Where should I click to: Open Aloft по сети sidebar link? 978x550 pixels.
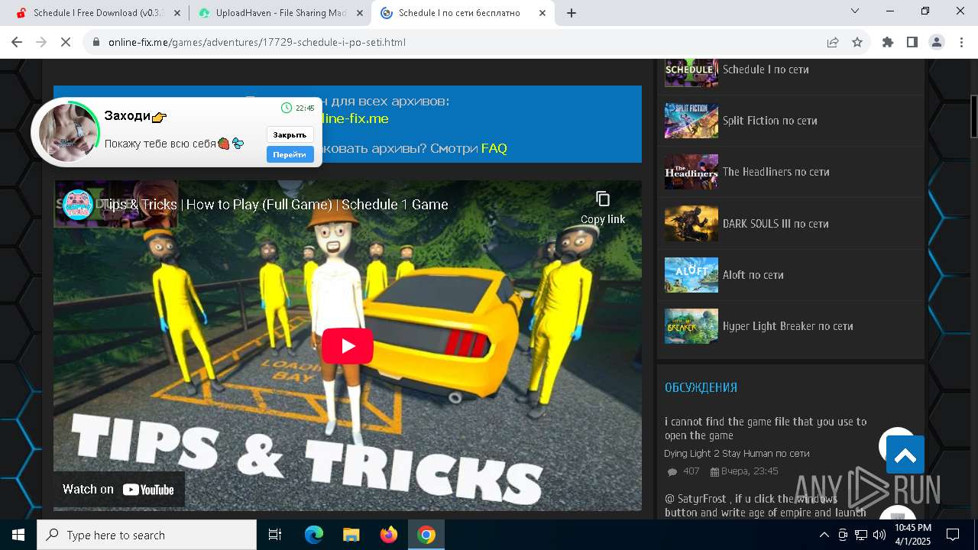pos(753,275)
